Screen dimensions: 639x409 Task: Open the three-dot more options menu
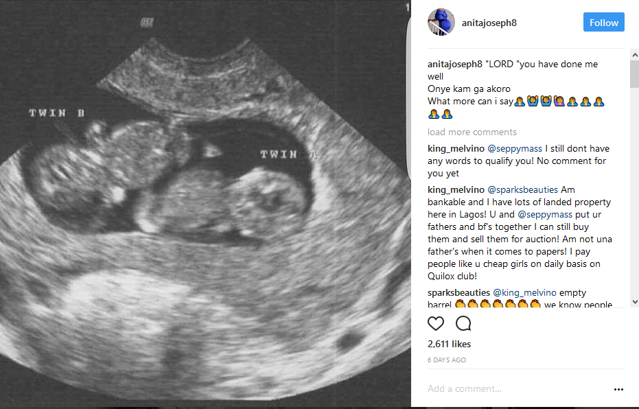coord(618,390)
